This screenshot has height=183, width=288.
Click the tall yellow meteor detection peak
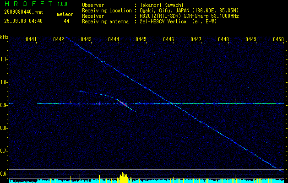coord(123,178)
